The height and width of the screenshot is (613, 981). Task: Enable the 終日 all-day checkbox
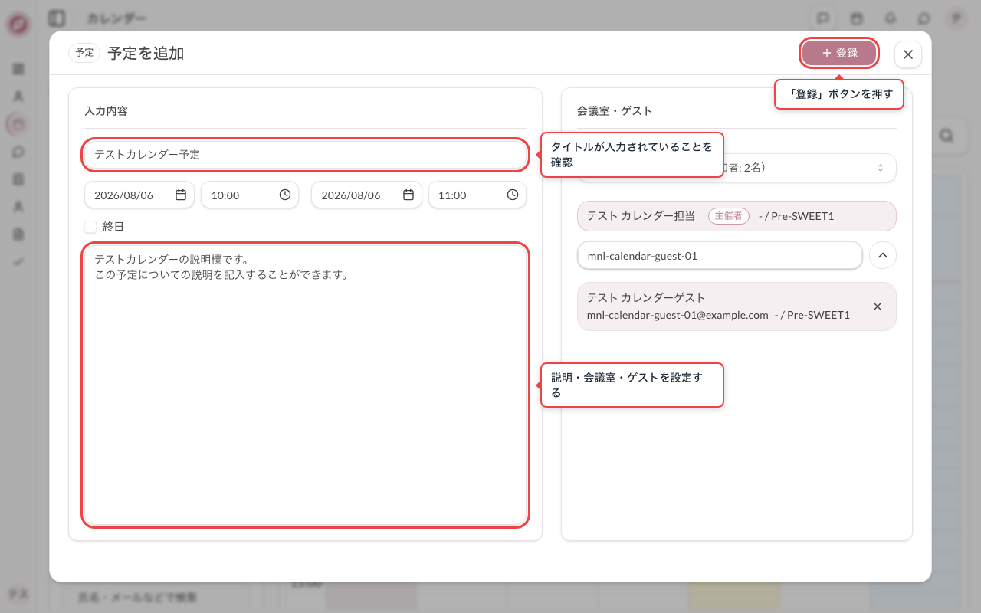(90, 227)
